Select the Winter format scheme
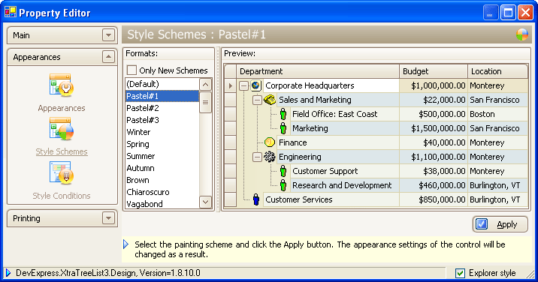Image resolution: width=538 pixels, height=282 pixels. tap(162, 132)
